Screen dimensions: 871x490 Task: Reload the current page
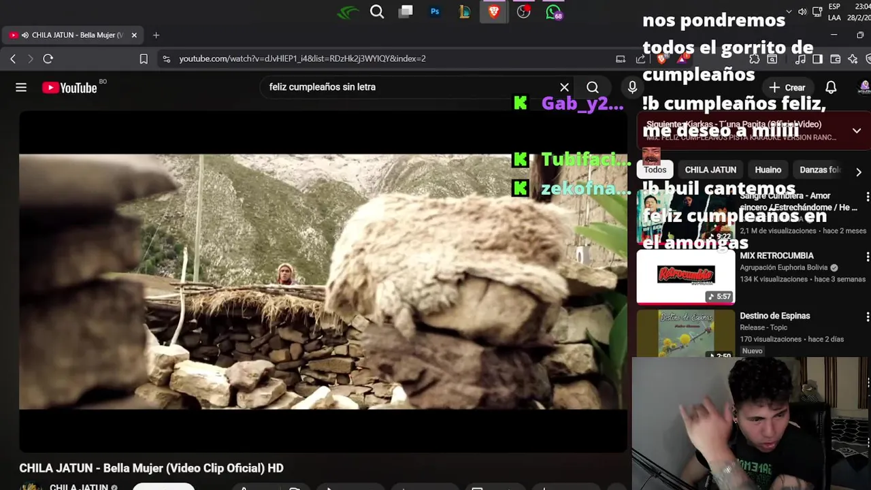pyautogui.click(x=48, y=59)
